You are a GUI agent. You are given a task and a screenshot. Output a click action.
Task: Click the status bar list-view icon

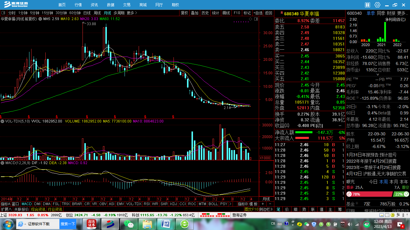point(387,215)
